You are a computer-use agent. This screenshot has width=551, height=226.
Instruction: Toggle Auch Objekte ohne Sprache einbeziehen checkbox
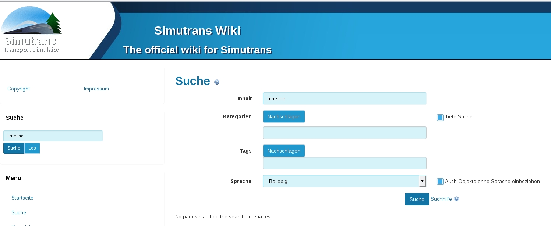pos(440,182)
